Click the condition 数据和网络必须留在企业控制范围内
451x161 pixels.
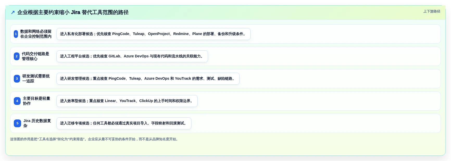[36, 34]
